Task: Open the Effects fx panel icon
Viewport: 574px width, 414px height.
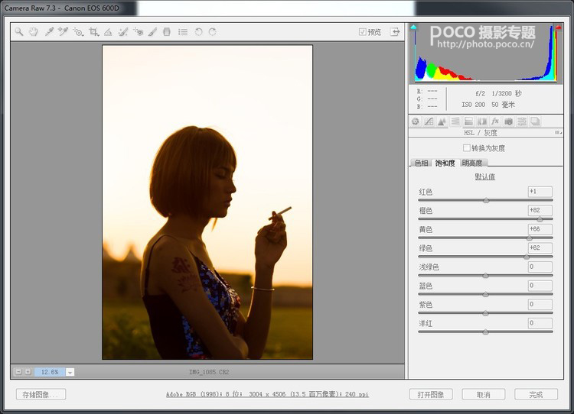Action: pyautogui.click(x=495, y=121)
